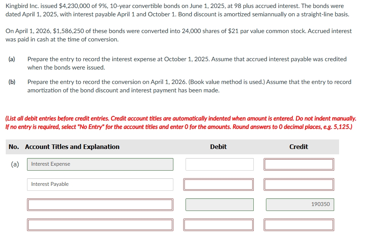Select the credit field showing 190350
Screen dimensions: 365x236
[299, 204]
